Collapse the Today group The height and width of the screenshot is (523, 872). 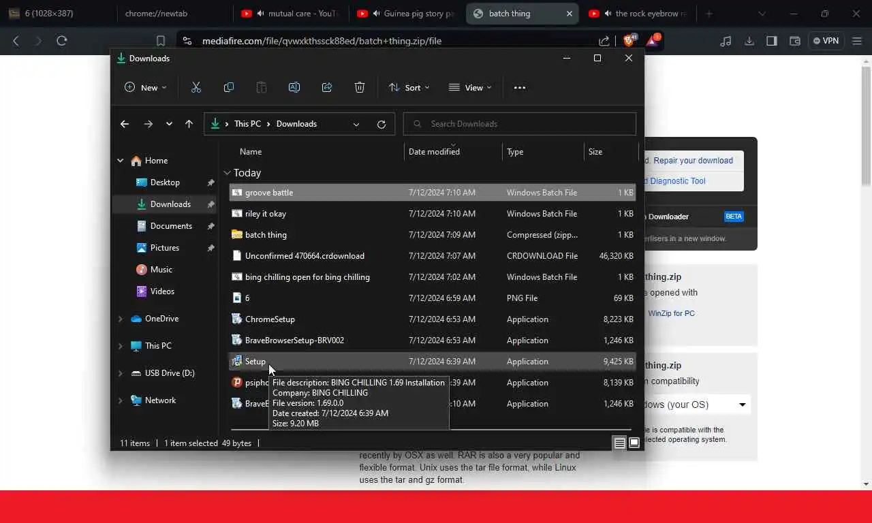coord(228,173)
